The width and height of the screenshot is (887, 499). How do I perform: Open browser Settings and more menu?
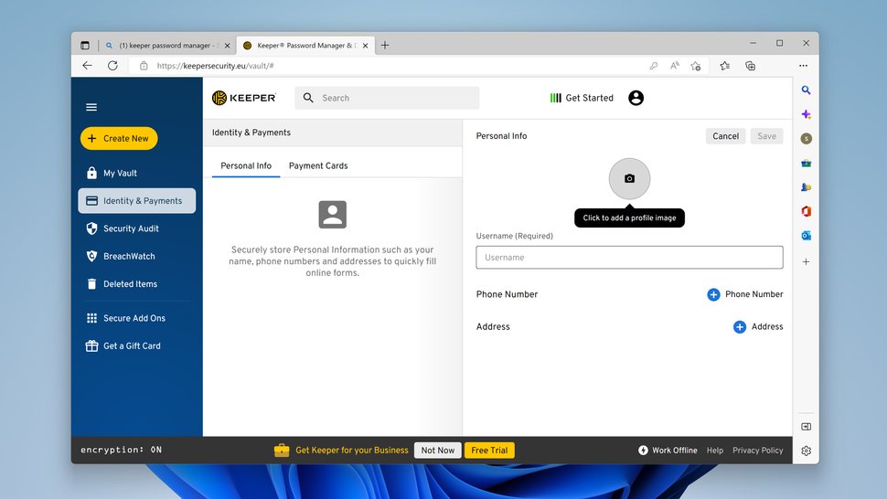click(x=803, y=66)
